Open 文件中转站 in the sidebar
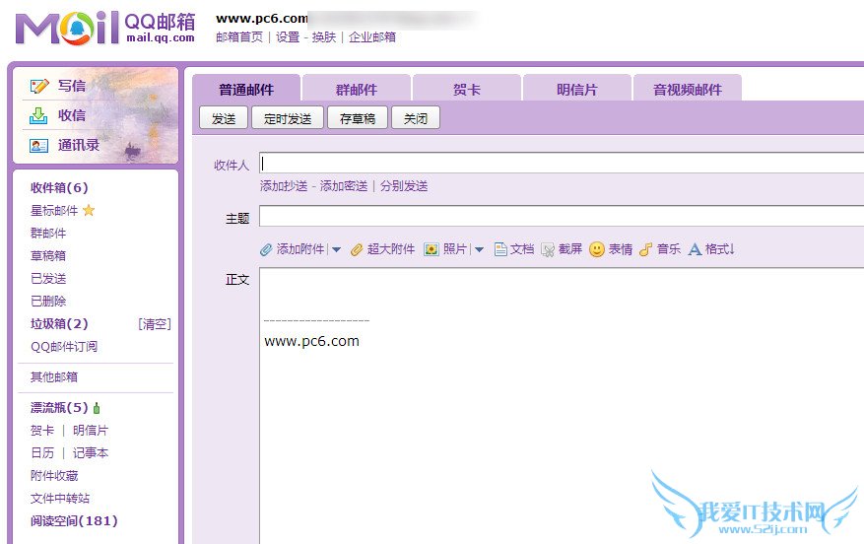864x544 pixels. tap(60, 499)
